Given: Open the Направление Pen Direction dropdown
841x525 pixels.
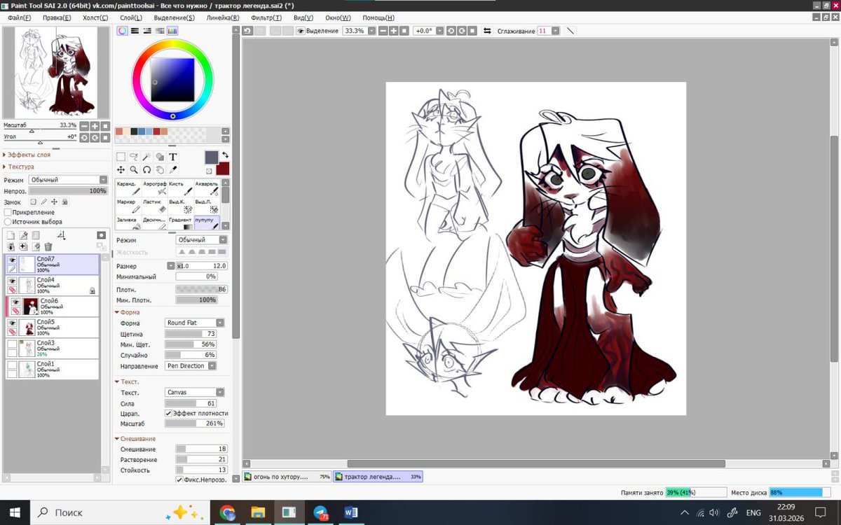Looking at the screenshot, I should coord(191,366).
